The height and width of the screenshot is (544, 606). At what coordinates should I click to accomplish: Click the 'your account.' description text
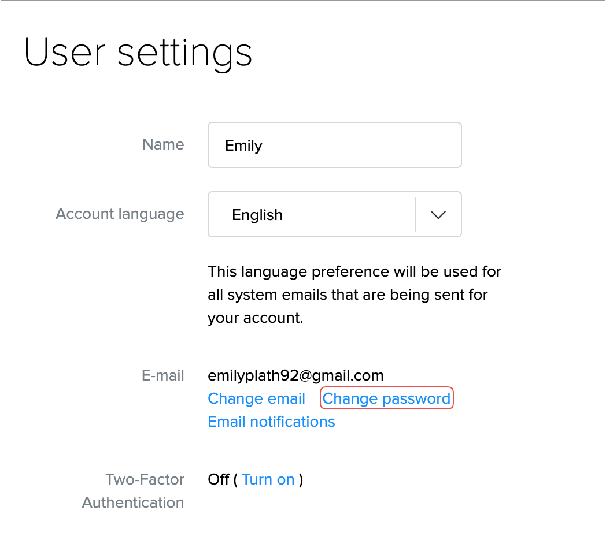tap(255, 318)
